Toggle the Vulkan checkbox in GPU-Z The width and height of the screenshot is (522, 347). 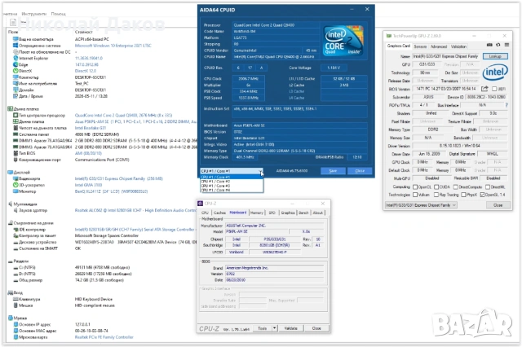coord(415,195)
